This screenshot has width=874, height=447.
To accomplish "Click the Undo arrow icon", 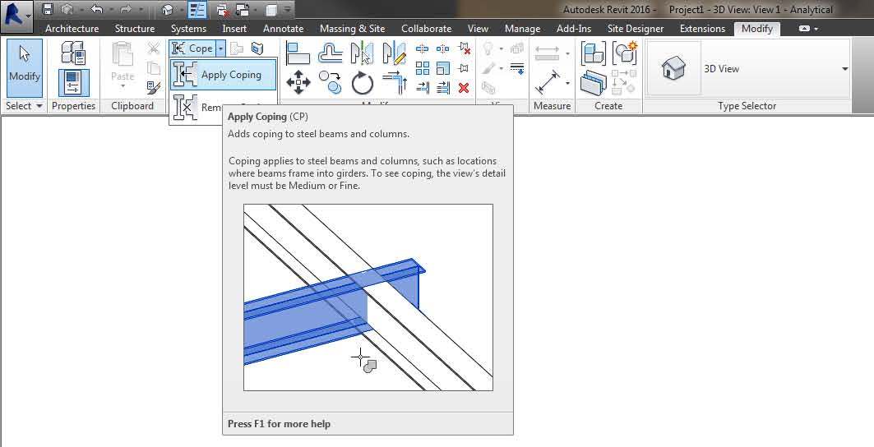I will [x=96, y=9].
